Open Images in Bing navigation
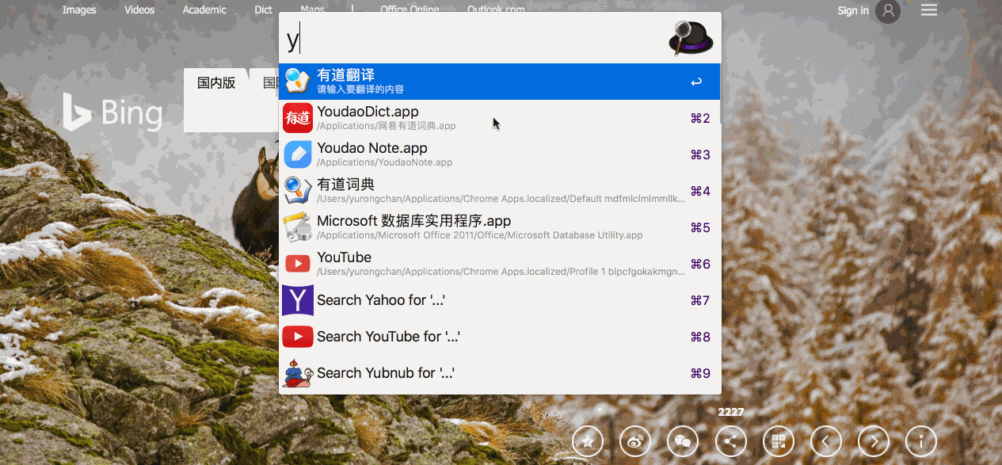The image size is (1002, 465). tap(79, 10)
